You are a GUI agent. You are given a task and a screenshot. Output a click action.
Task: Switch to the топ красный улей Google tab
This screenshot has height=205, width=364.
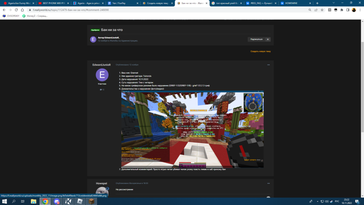[227, 3]
